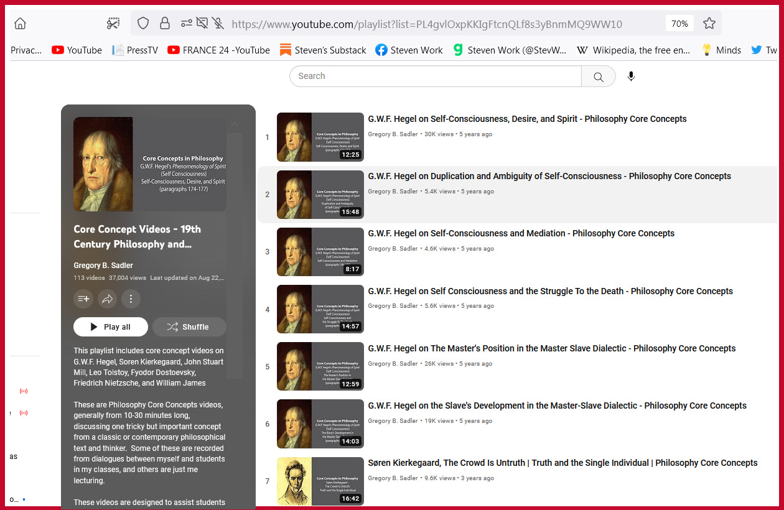
Task: Open Hegel on Self Consciousness and the Struggle title
Action: click(550, 291)
